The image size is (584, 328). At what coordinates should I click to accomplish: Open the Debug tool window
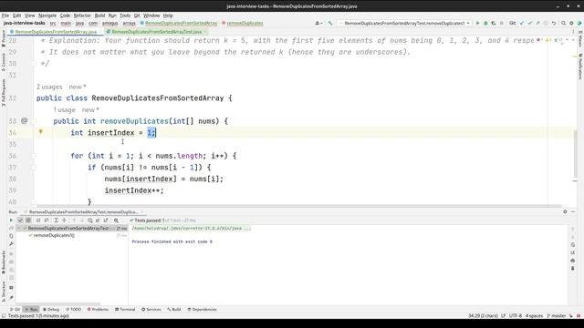coord(51,310)
